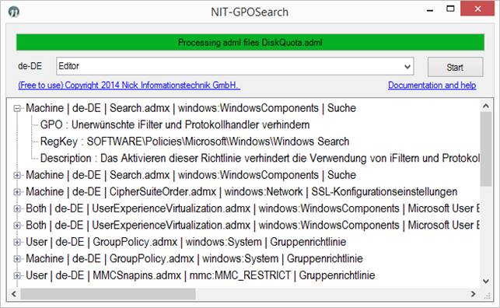The height and width of the screenshot is (308, 500).
Task: Click the horizontal scrollbar thumb
Action: 108,294
